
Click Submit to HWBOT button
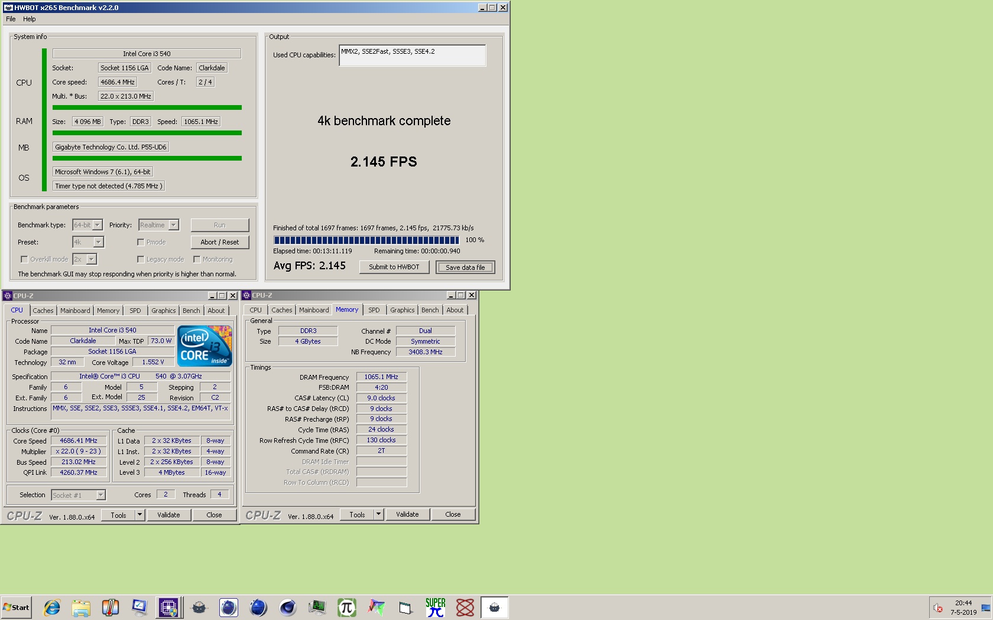[x=394, y=267]
